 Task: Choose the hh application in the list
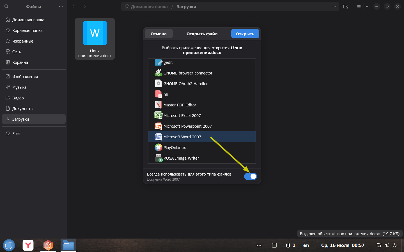202,94
